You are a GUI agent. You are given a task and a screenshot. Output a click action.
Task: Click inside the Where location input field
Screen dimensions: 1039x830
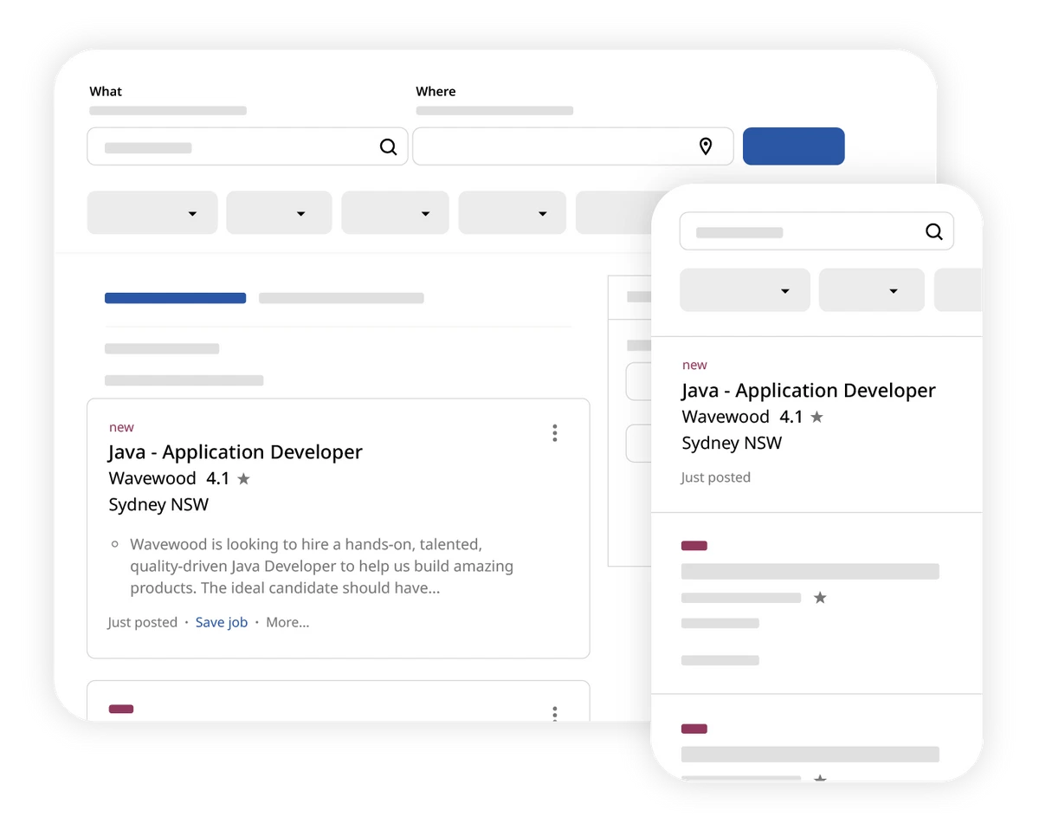tap(554, 147)
